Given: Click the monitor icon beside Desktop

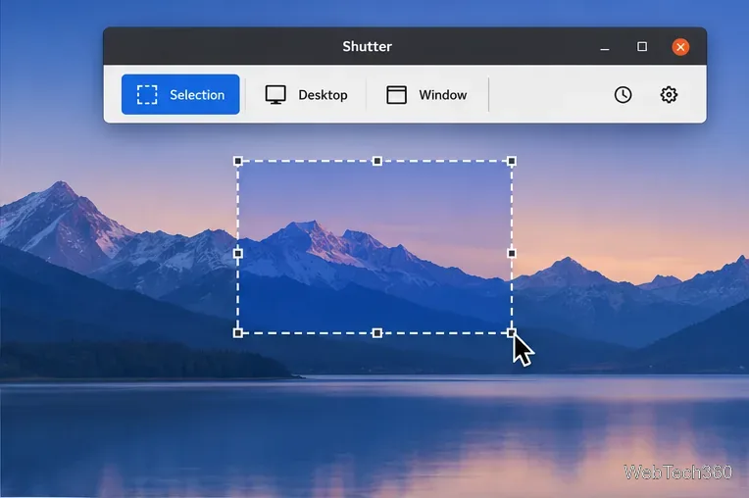Looking at the screenshot, I should [275, 94].
